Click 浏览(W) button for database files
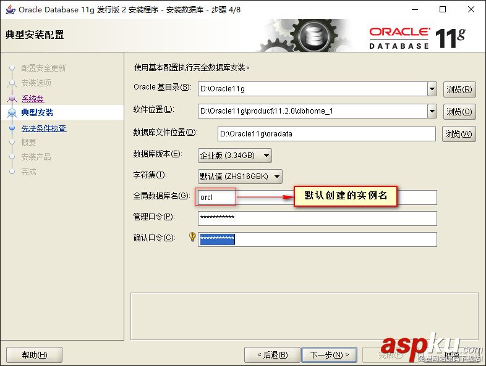 tap(459, 134)
